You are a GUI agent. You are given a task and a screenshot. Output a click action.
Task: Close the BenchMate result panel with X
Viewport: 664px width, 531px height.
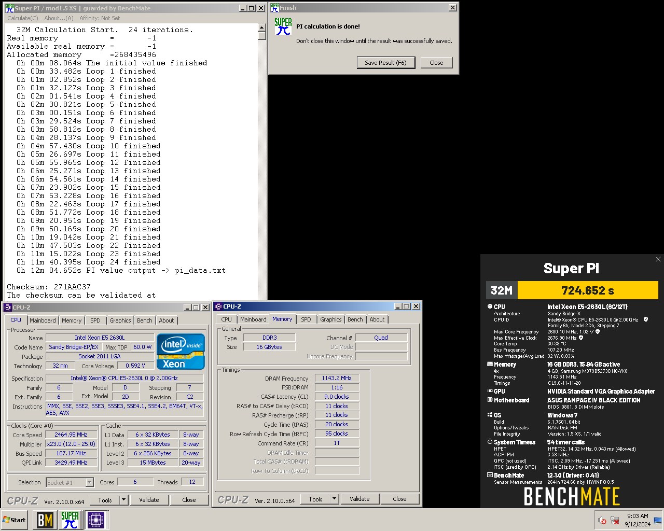pyautogui.click(x=658, y=259)
